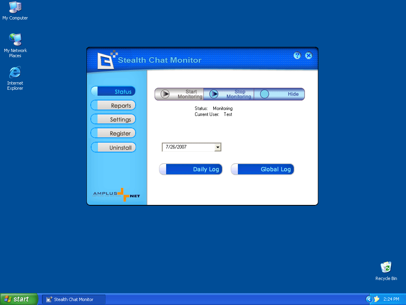Select the Uninstall option in sidebar
Image resolution: width=406 pixels, height=305 pixels.
pos(113,148)
